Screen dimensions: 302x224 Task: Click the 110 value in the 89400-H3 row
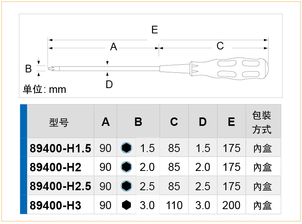[x=174, y=206]
